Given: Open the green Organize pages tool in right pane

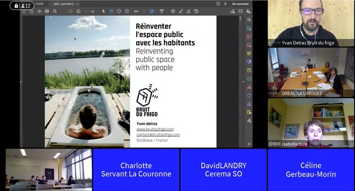Looking at the screenshot, I should (249, 70).
